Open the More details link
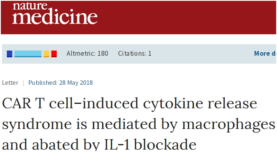This screenshot has width=277, height=152. (x=265, y=54)
